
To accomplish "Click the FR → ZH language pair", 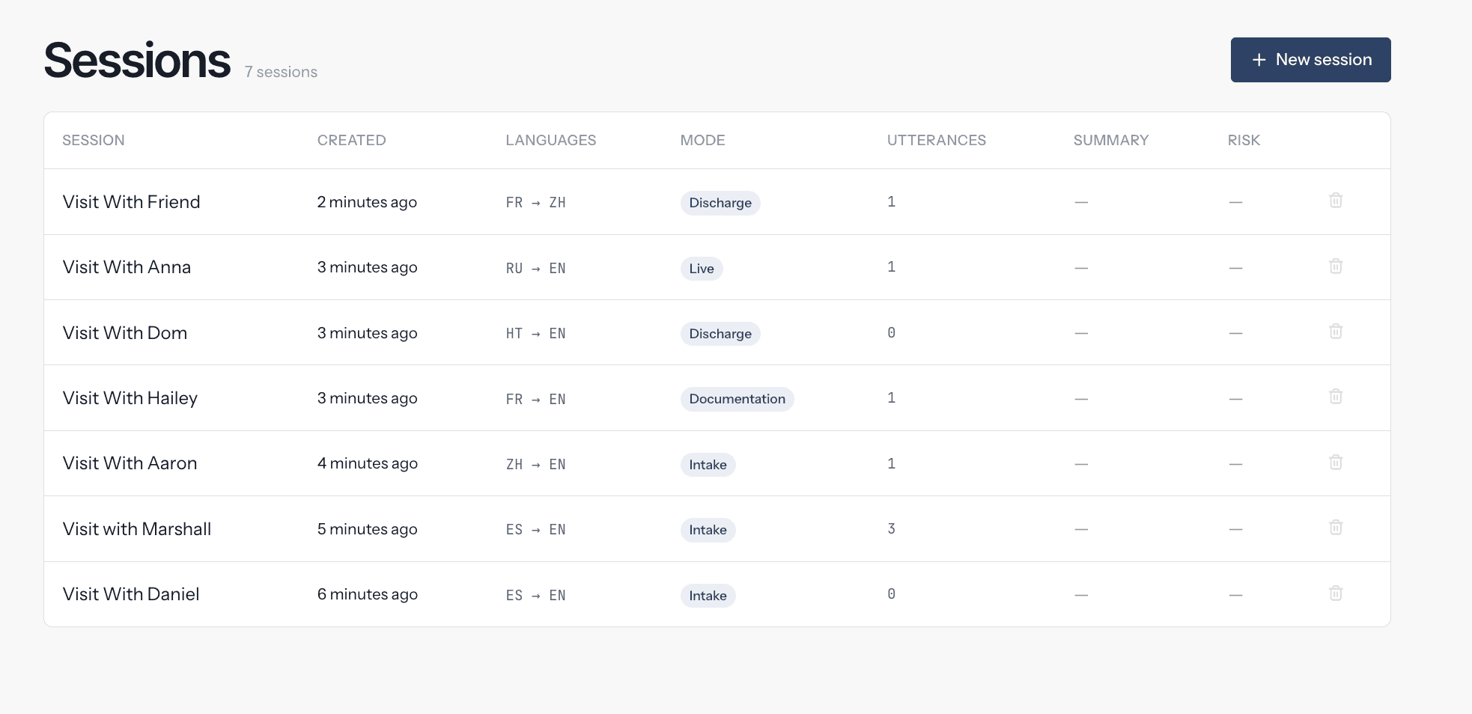I will [536, 203].
